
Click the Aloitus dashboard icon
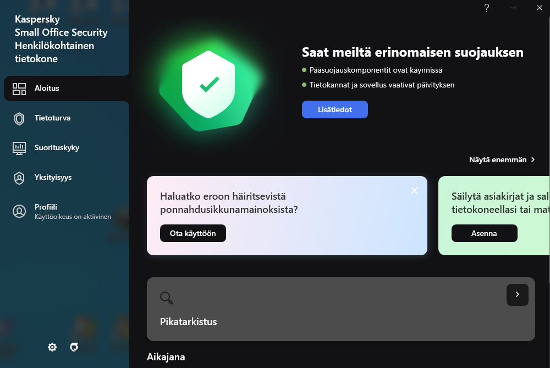tap(19, 89)
